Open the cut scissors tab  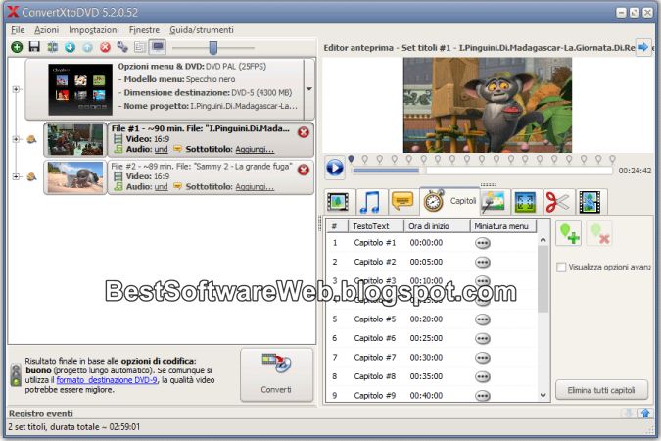point(557,201)
